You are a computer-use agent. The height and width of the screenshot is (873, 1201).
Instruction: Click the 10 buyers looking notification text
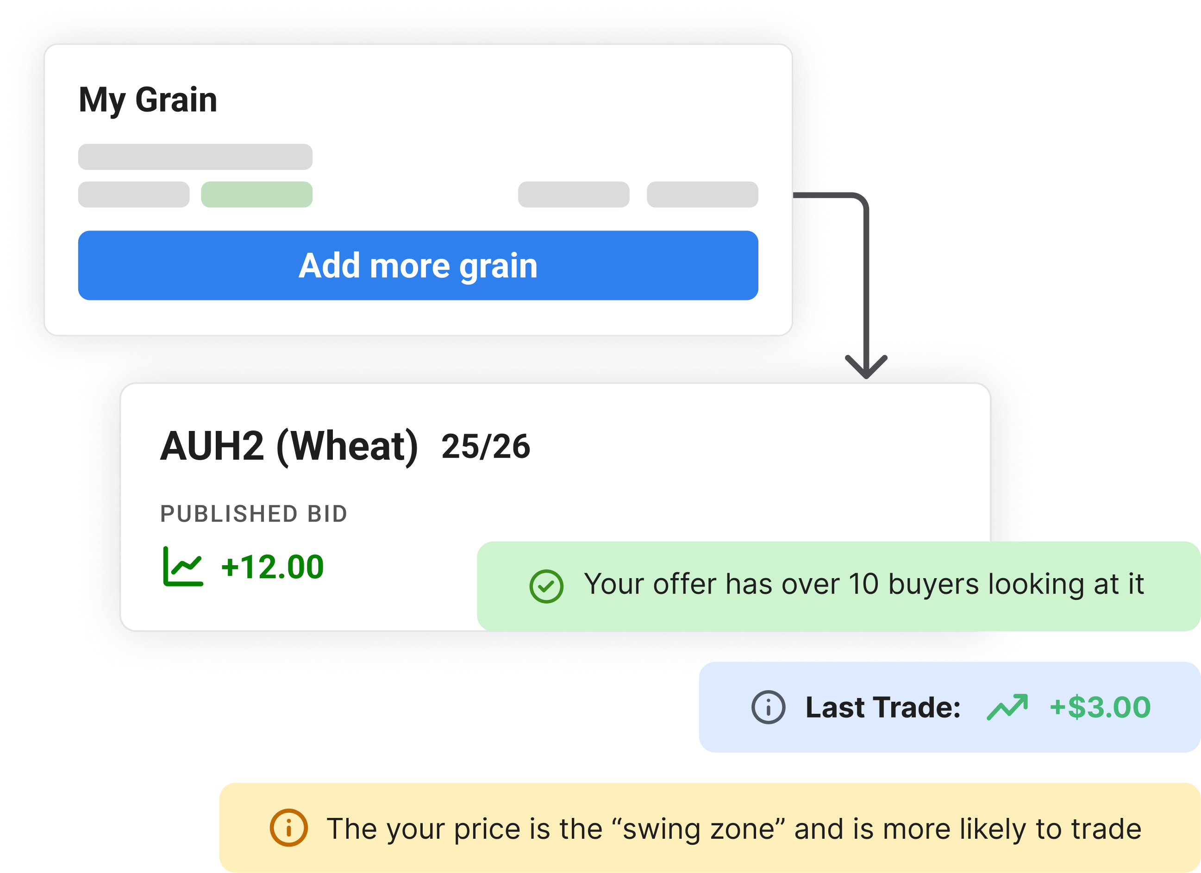(x=863, y=585)
